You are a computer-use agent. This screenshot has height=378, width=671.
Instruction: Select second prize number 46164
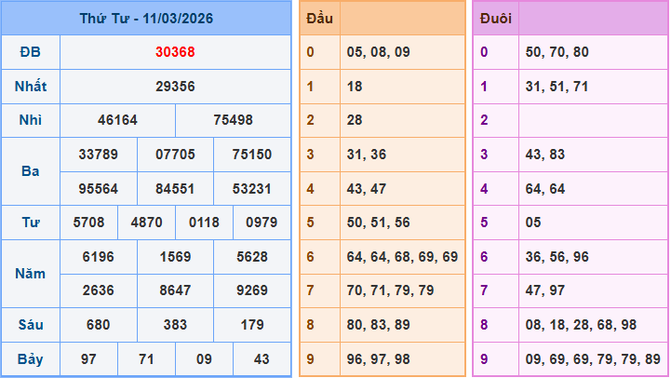(117, 121)
